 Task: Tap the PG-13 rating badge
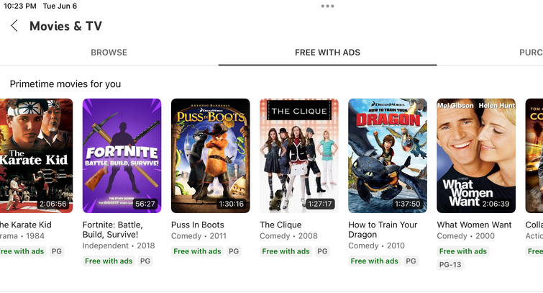tap(450, 265)
